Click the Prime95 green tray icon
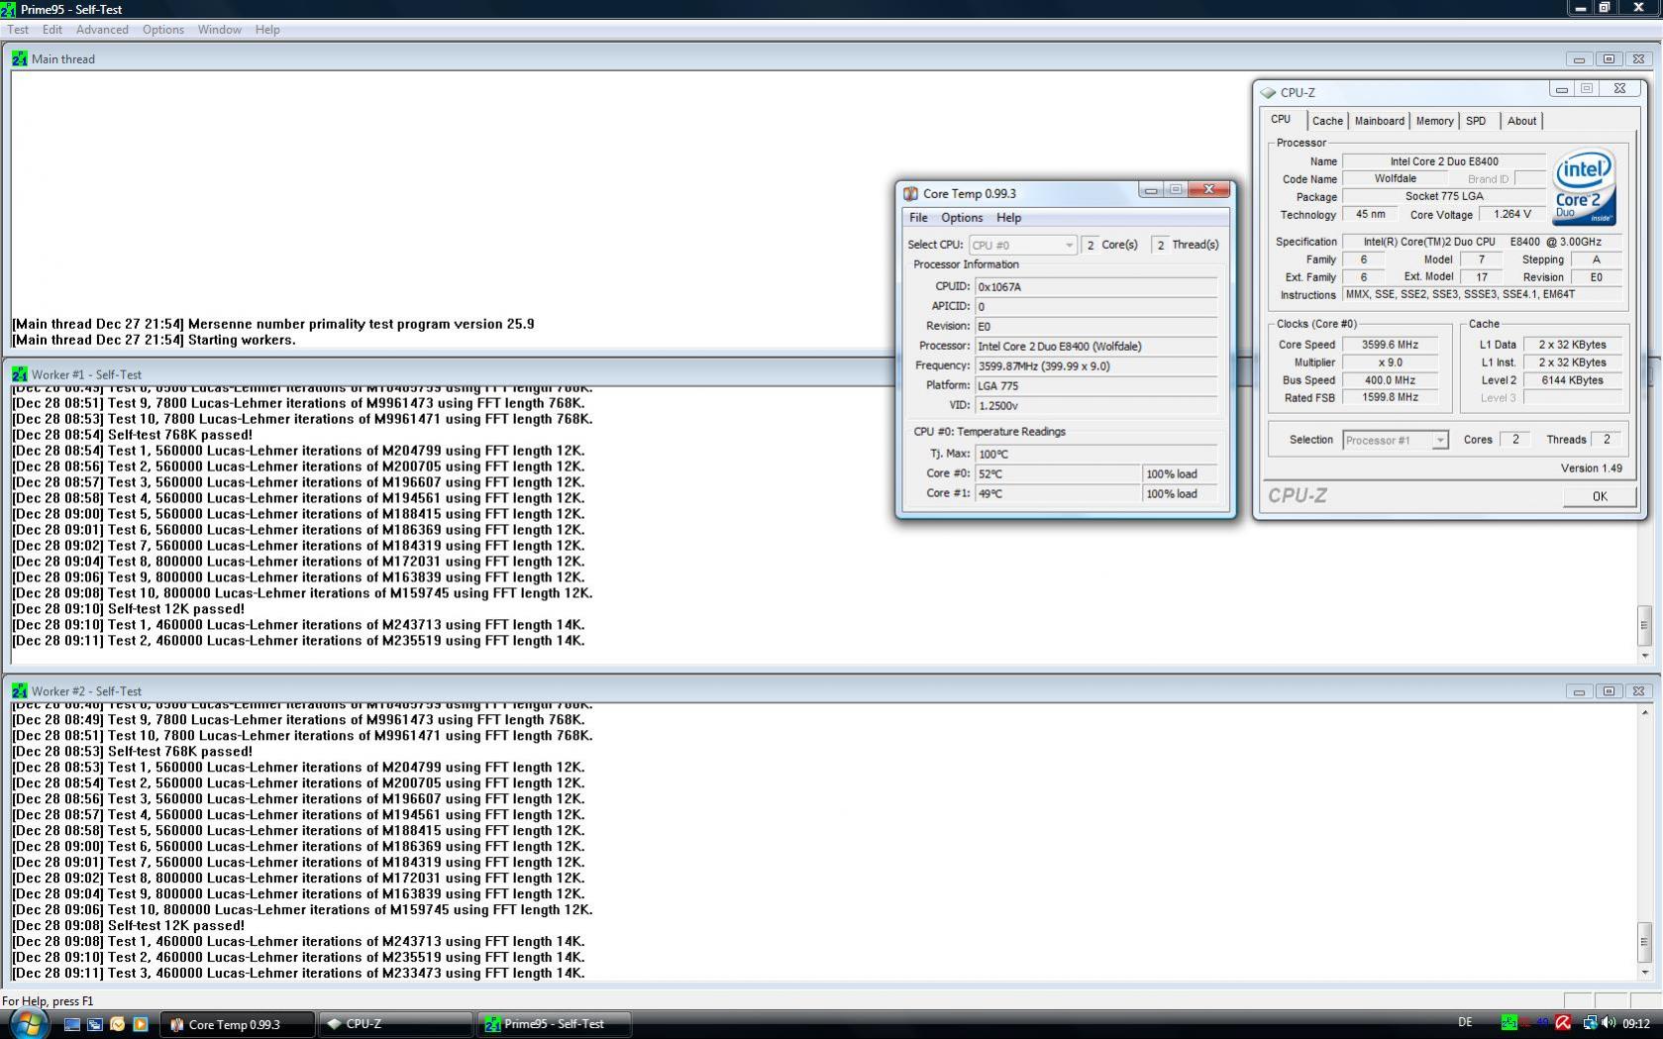The image size is (1663, 1039). (x=1508, y=1023)
